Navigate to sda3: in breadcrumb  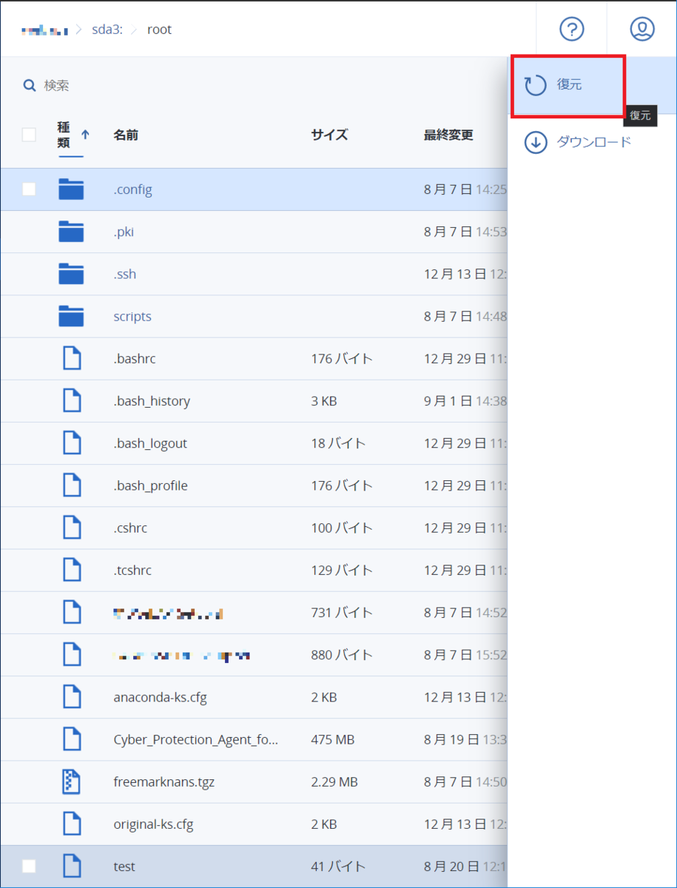tap(107, 30)
